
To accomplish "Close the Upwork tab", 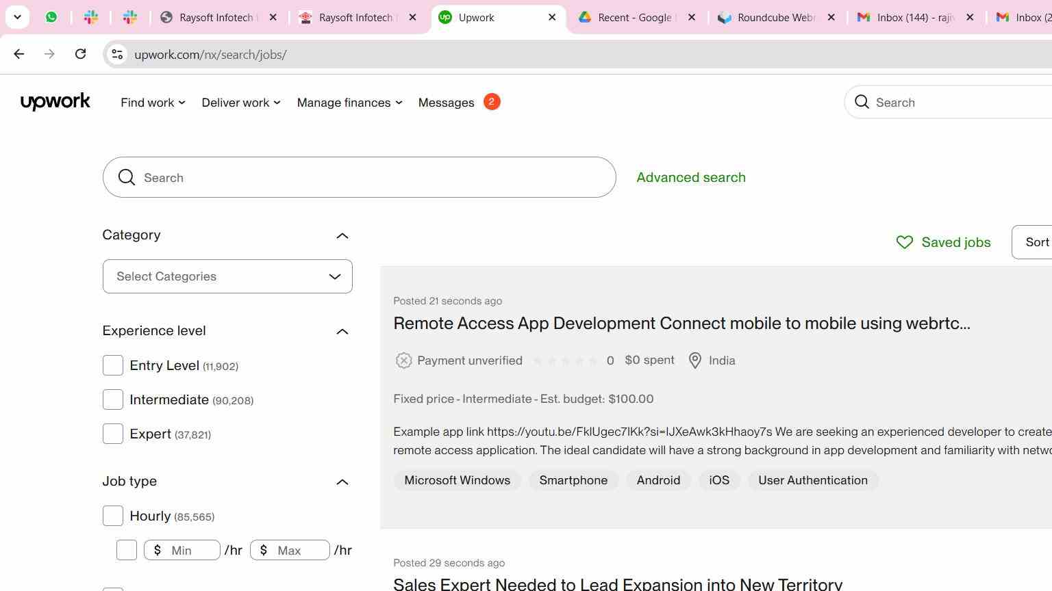I will (552, 18).
